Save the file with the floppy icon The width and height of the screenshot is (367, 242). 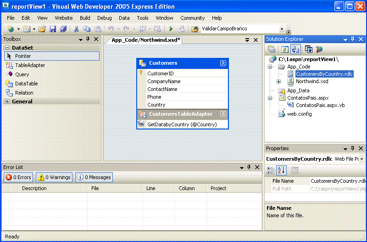click(x=53, y=29)
